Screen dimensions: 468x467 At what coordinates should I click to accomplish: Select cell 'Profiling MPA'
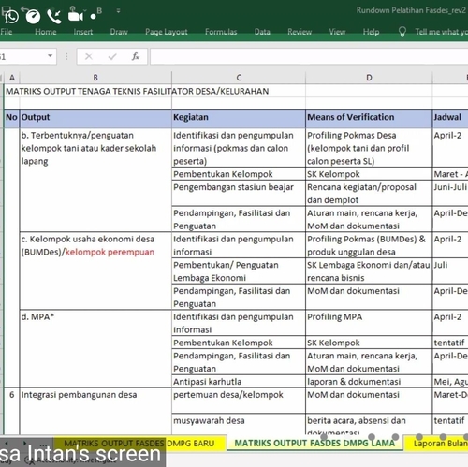click(369, 323)
